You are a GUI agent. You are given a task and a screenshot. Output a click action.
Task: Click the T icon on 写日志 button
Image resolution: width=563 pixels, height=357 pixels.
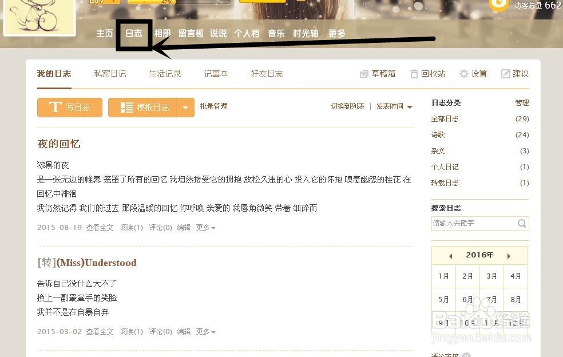[x=55, y=107]
